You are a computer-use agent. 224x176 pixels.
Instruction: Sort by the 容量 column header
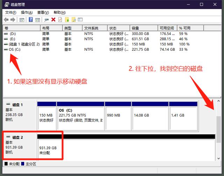coord(144,28)
